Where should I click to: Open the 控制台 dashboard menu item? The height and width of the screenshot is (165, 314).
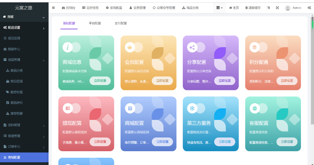point(68,8)
